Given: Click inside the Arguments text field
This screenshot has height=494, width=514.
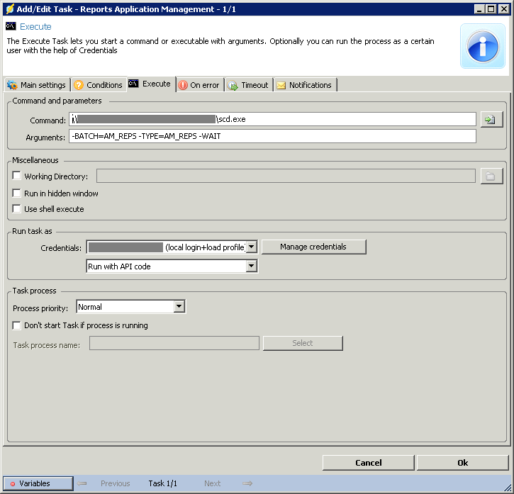Looking at the screenshot, I should click(273, 136).
